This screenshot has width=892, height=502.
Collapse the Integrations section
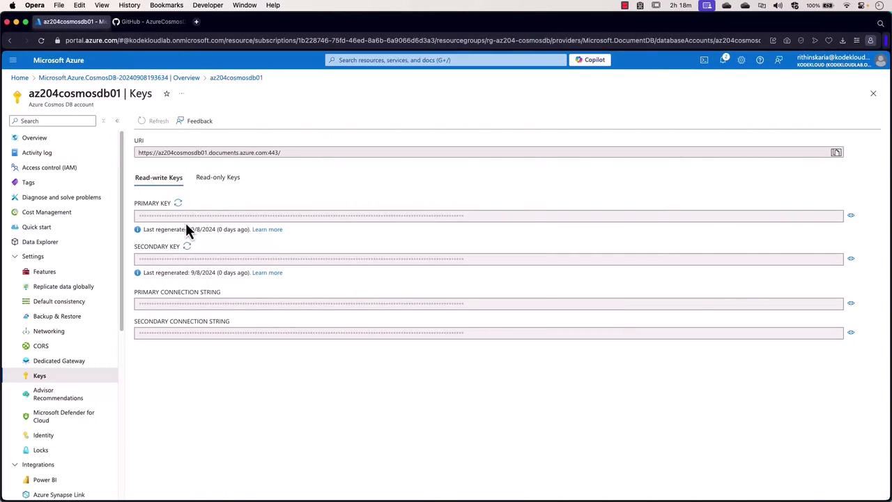(15, 465)
